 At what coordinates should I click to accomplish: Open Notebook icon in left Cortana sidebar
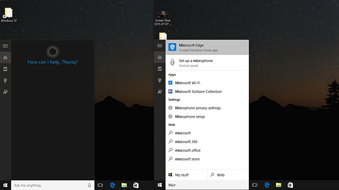(x=5, y=69)
